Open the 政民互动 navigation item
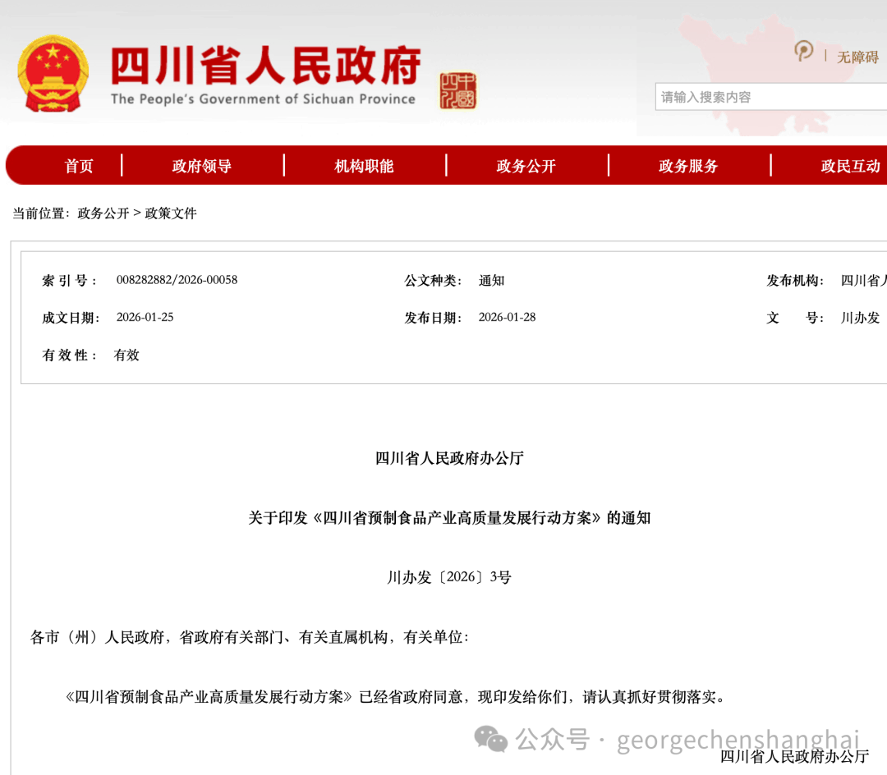Screen dimensions: 887x775 (850, 166)
